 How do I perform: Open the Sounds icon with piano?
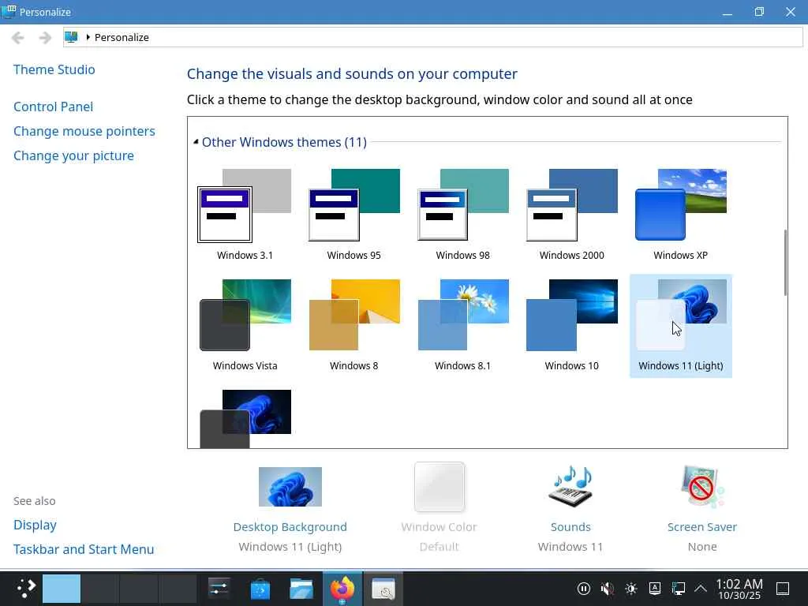point(570,487)
